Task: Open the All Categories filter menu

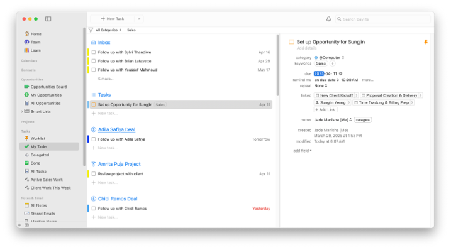Action: [108, 30]
